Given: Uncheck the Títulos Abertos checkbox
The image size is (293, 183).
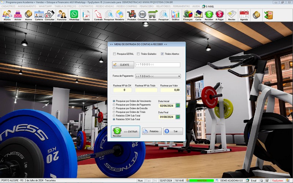Looking at the screenshot, I should click(162, 54).
